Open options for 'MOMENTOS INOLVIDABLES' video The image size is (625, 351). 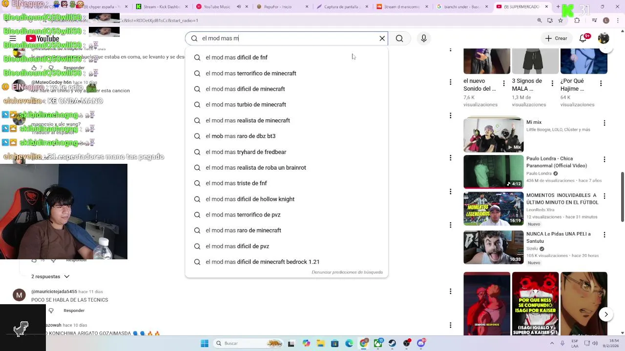click(604, 196)
